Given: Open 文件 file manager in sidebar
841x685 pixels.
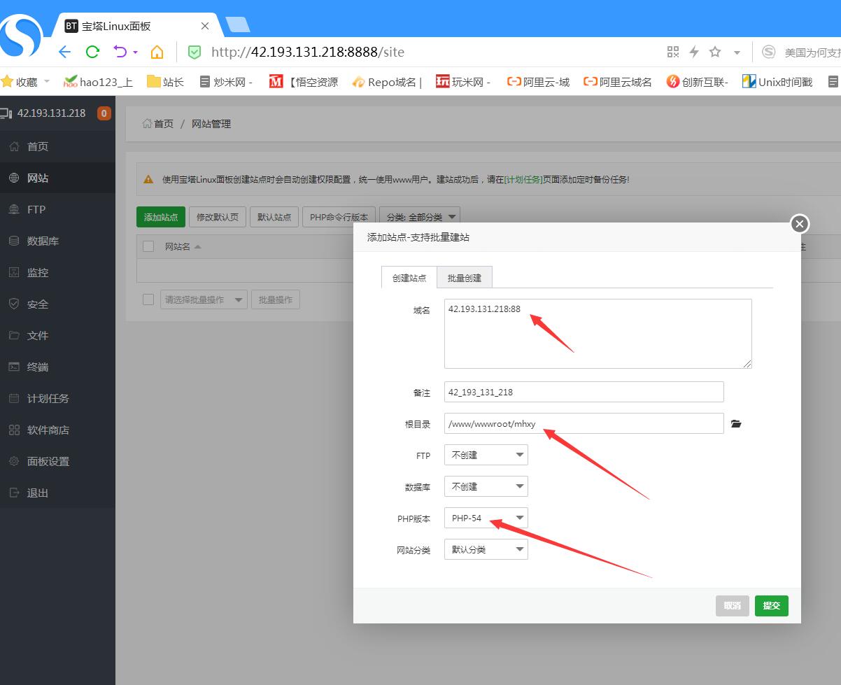Looking at the screenshot, I should (38, 336).
